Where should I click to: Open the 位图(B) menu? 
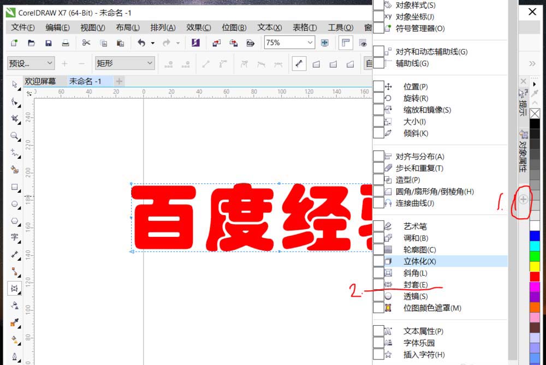(x=234, y=27)
